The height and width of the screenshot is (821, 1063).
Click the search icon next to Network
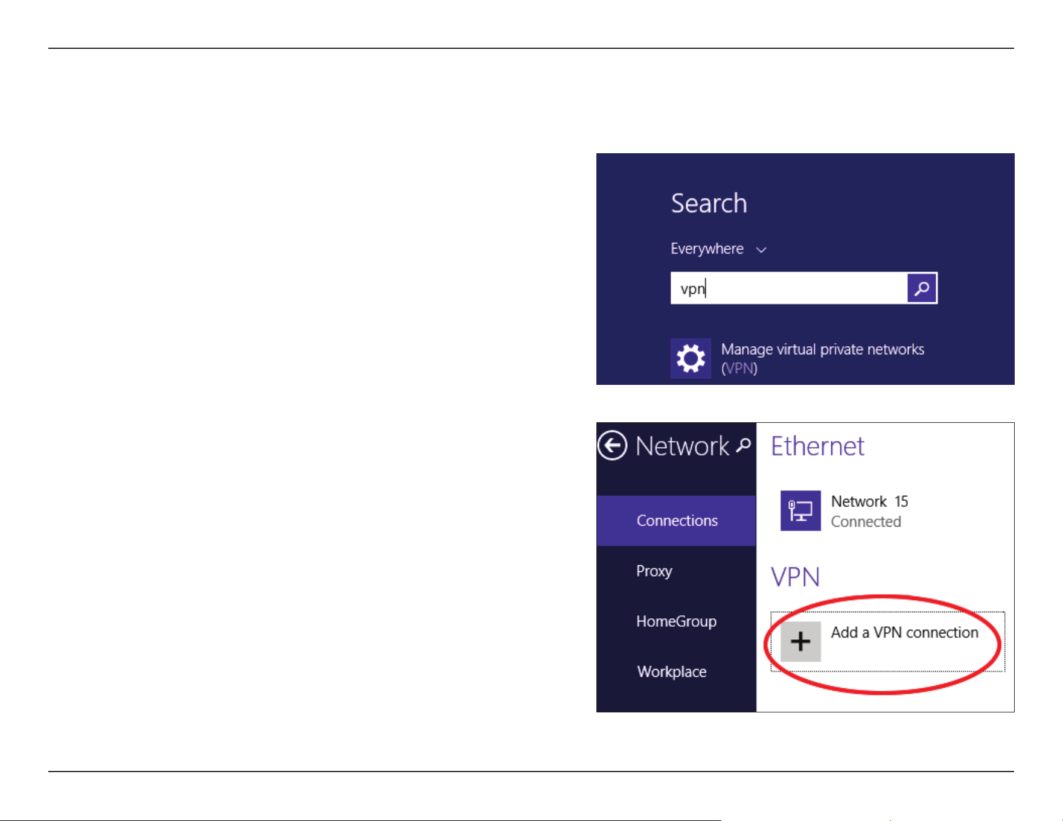pyautogui.click(x=744, y=445)
